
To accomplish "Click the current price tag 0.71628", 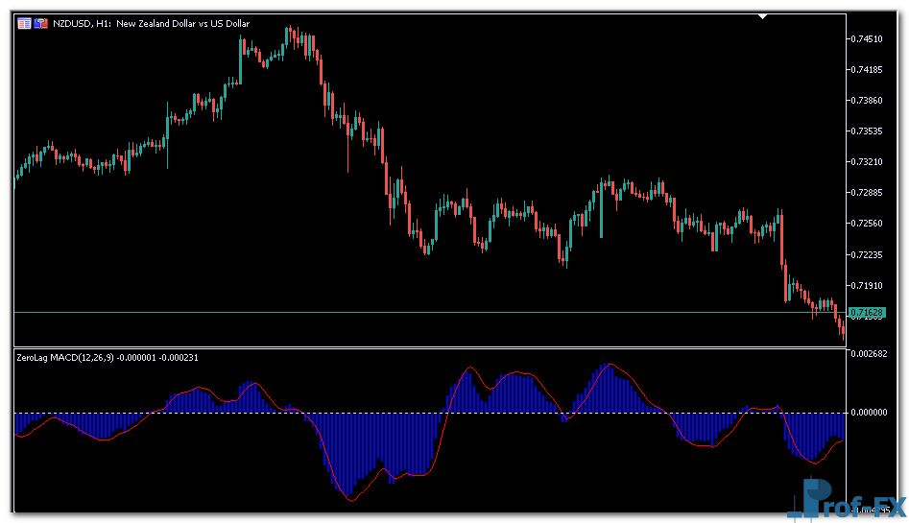I will coord(871,313).
